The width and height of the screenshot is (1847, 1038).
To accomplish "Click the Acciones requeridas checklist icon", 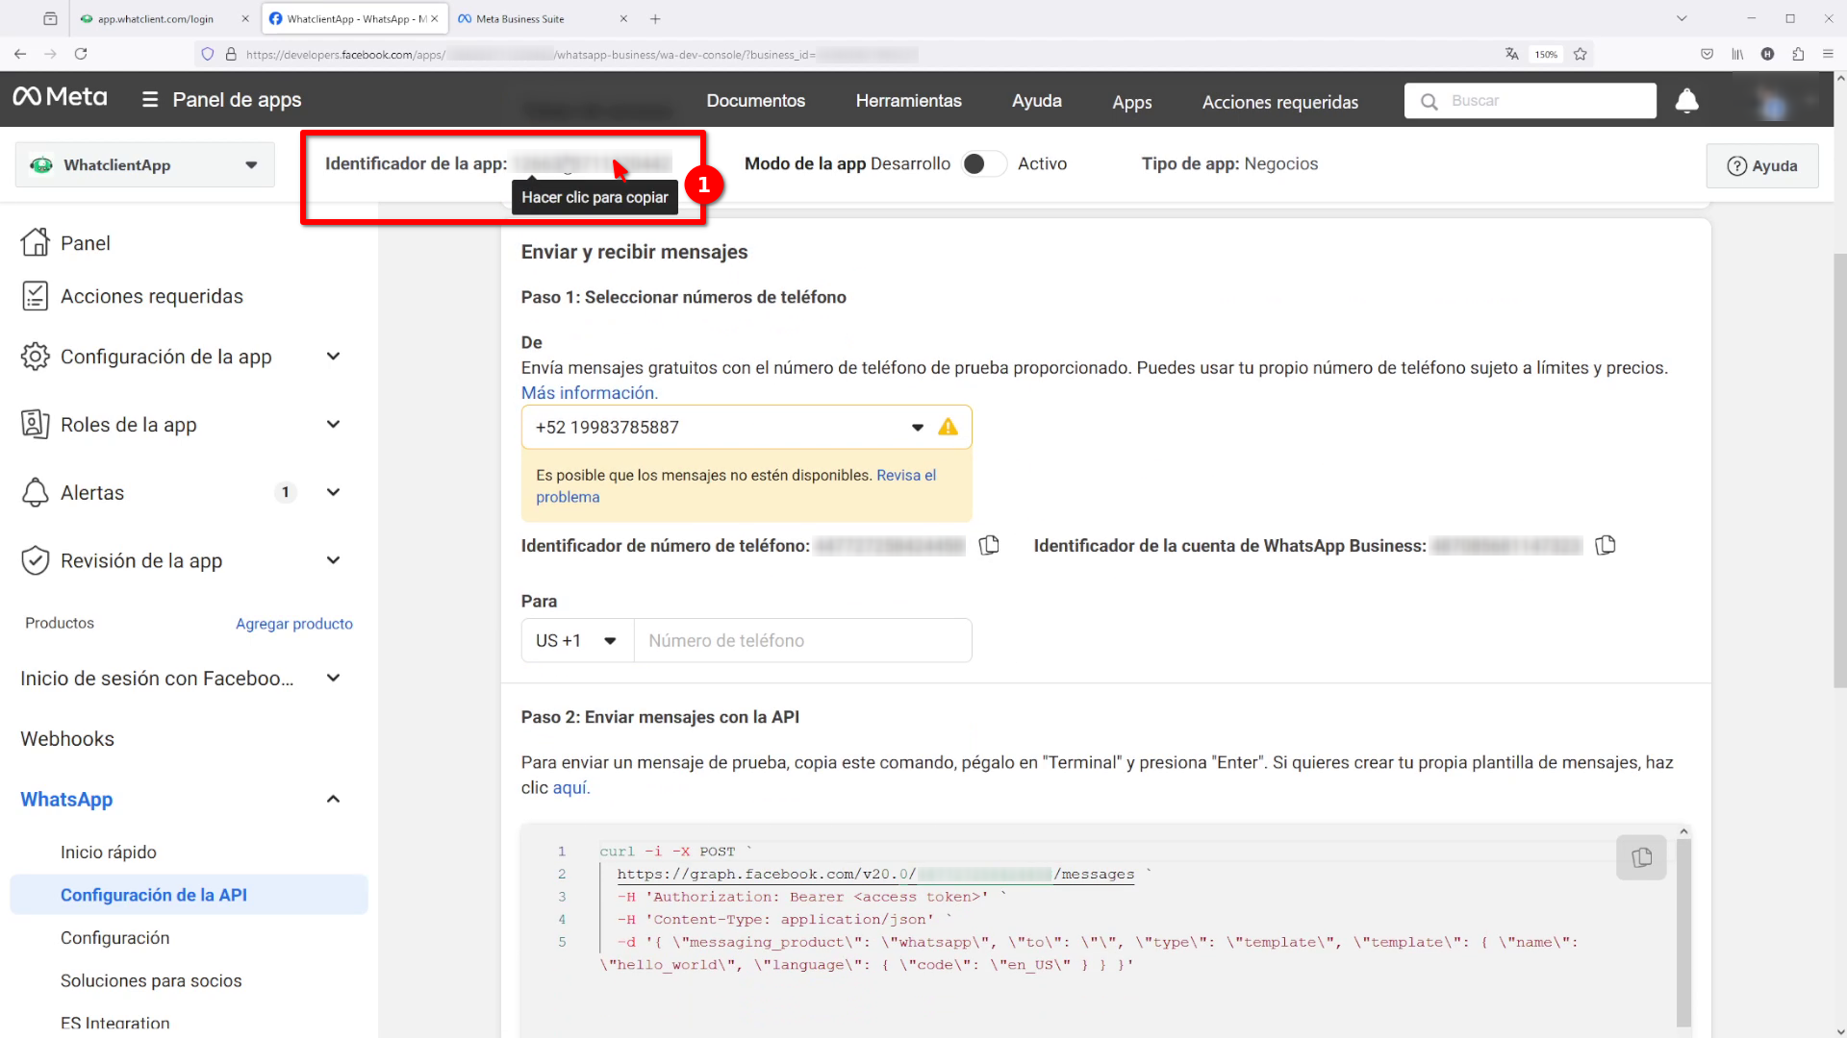I will [x=35, y=296].
